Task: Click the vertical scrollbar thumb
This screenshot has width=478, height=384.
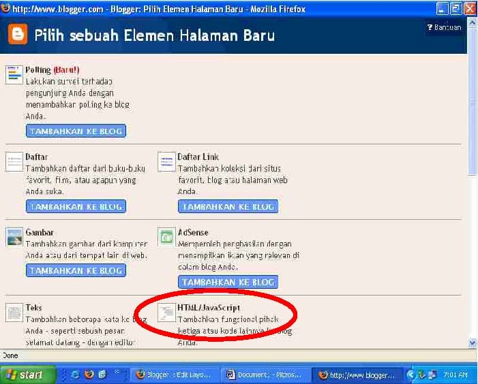Action: [x=473, y=101]
